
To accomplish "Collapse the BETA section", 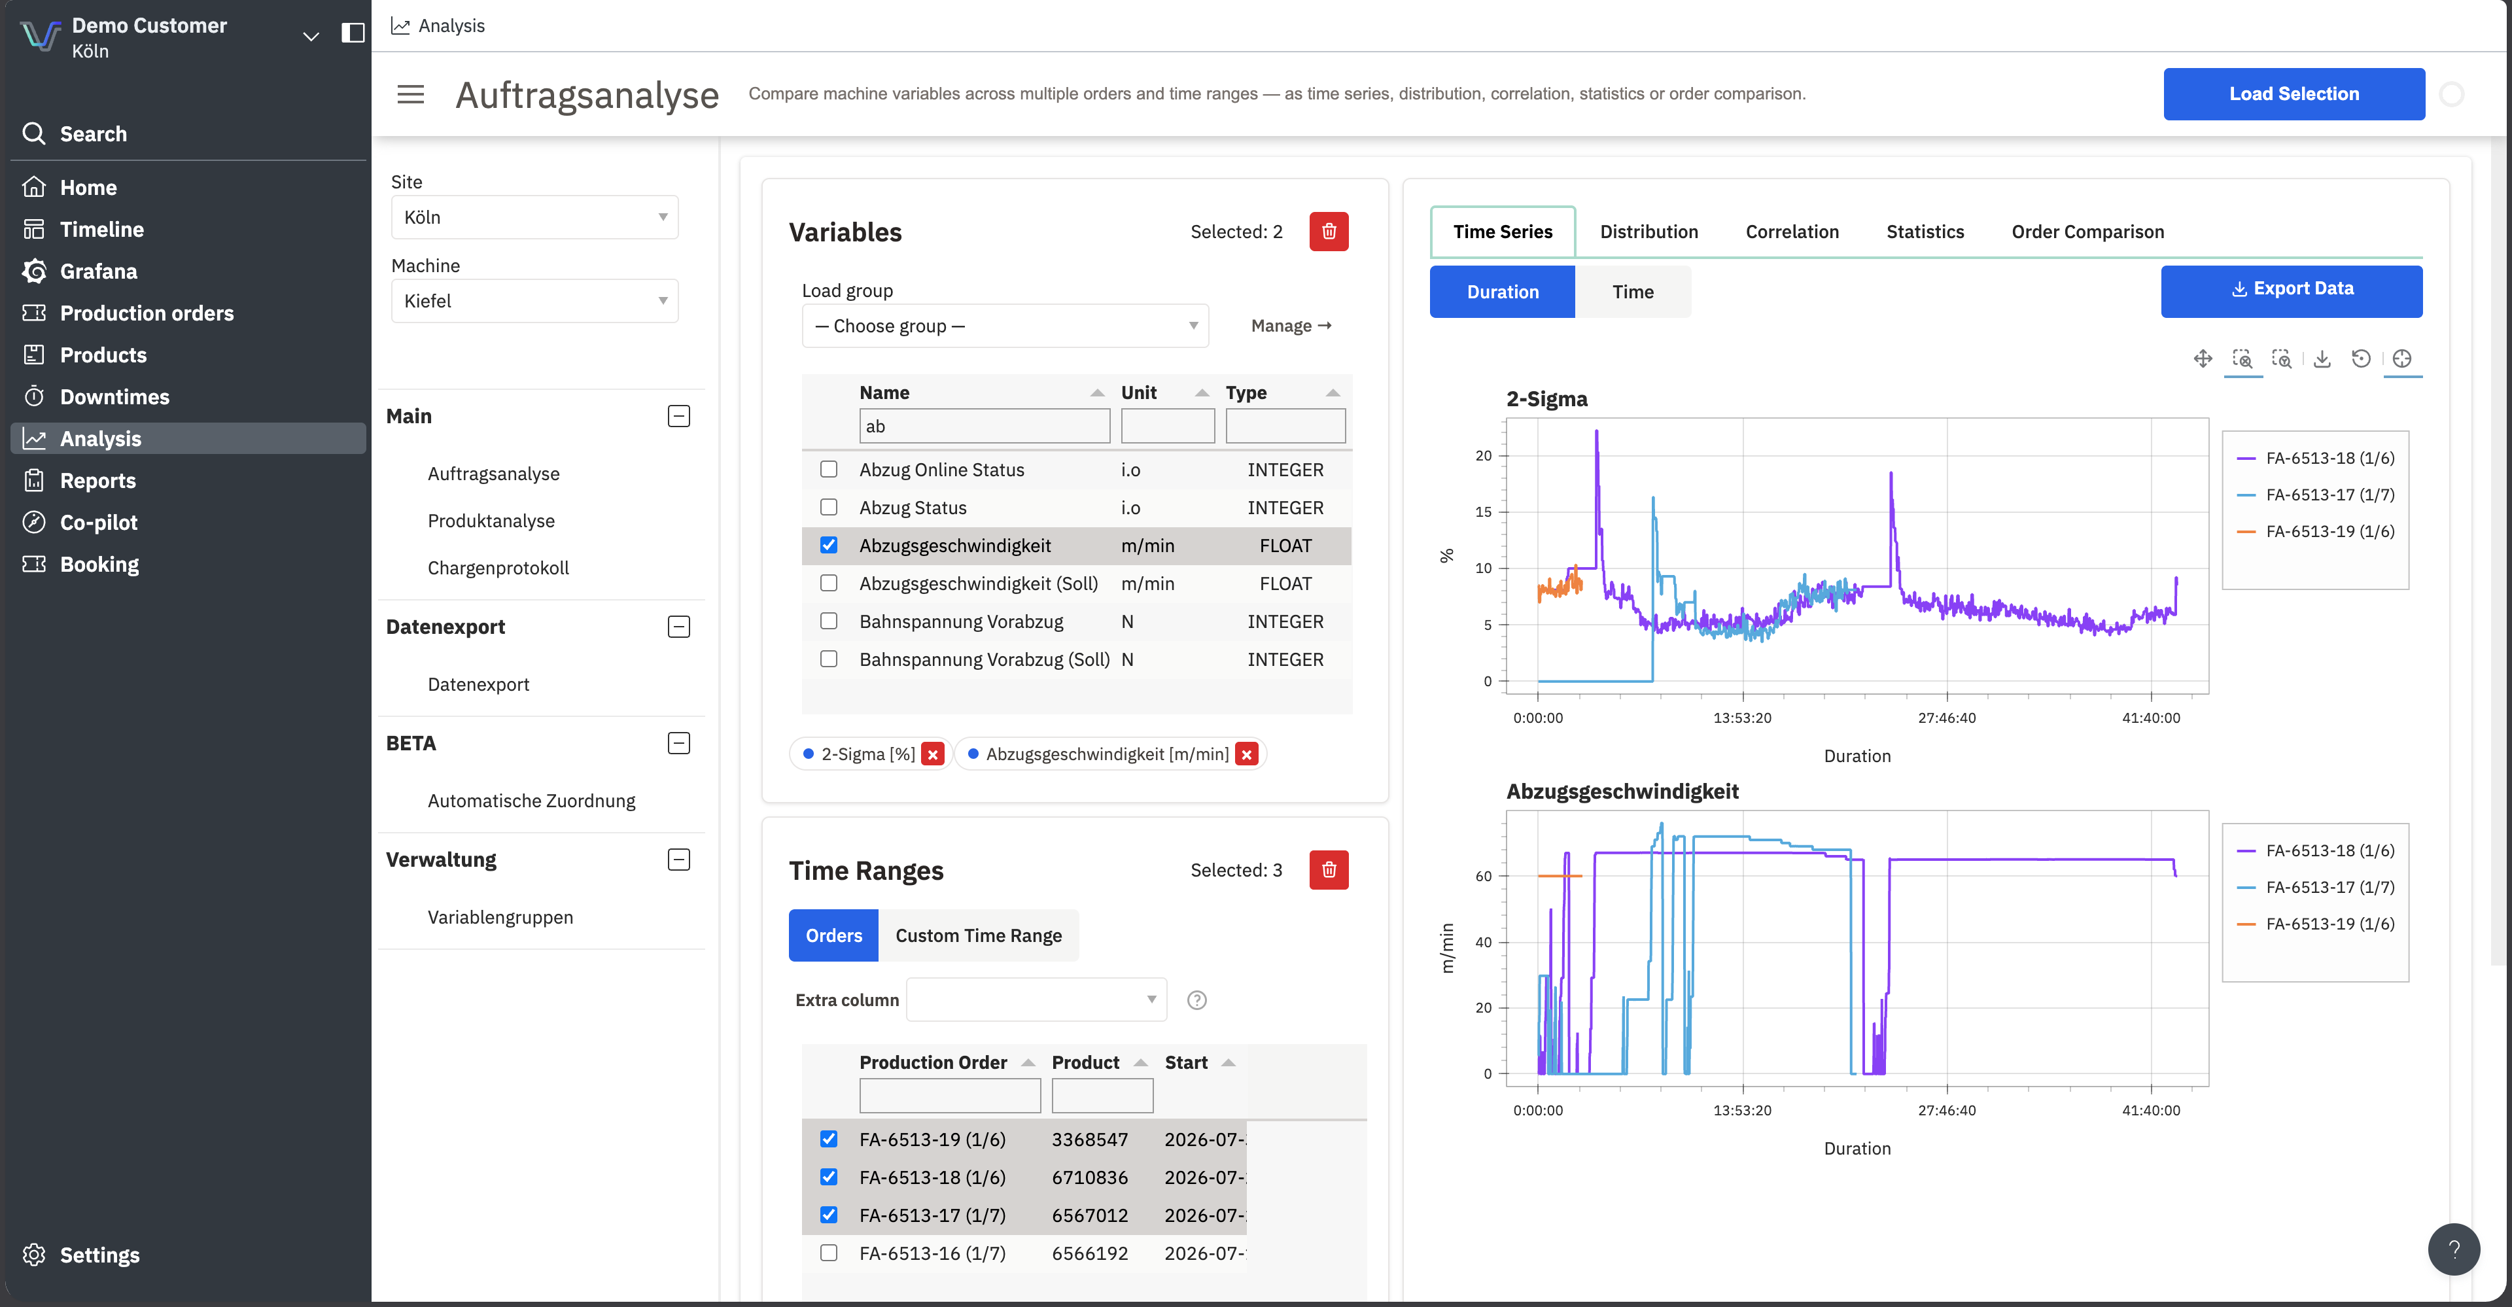I will [x=679, y=744].
